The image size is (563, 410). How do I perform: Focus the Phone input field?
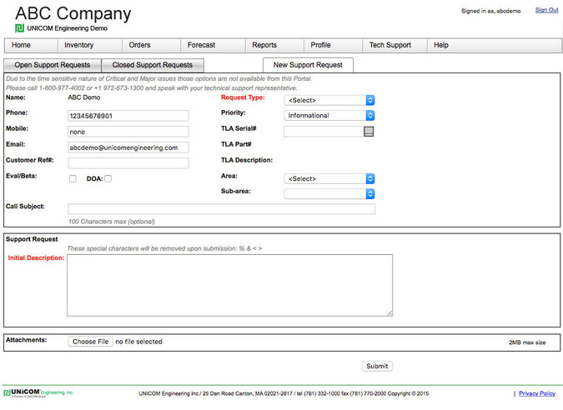[128, 116]
